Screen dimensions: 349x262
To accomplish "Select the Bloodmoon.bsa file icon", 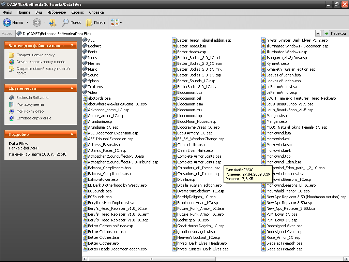I will [x=174, y=92].
